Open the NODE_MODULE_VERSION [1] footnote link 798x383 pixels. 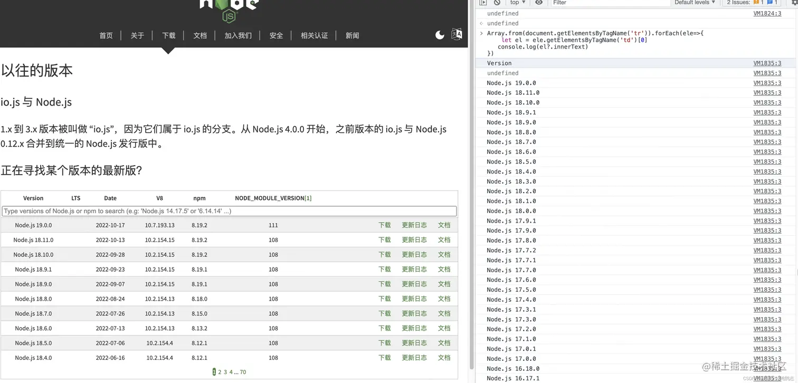308,198
